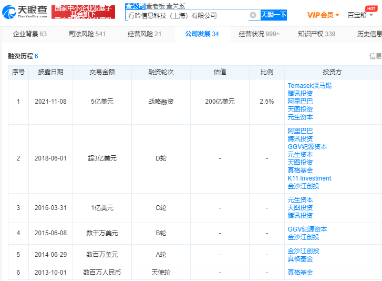Click the 估值 column header
The image size is (382, 281).
click(220, 72)
